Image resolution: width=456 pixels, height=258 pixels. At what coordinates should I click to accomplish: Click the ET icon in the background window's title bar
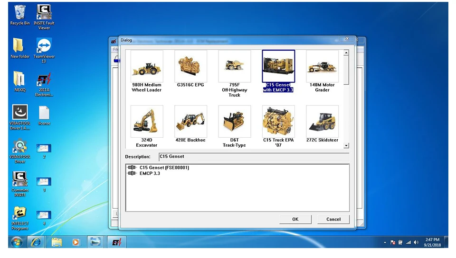(114, 42)
